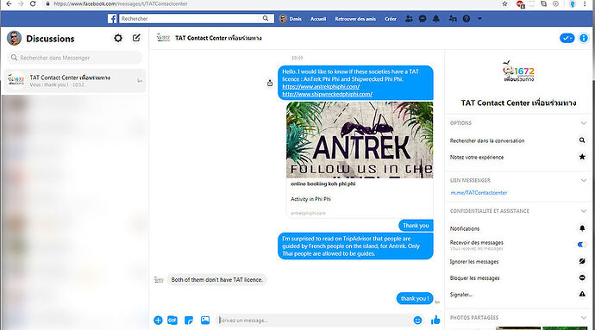
Task: Open emoji picker
Action: coord(417,321)
